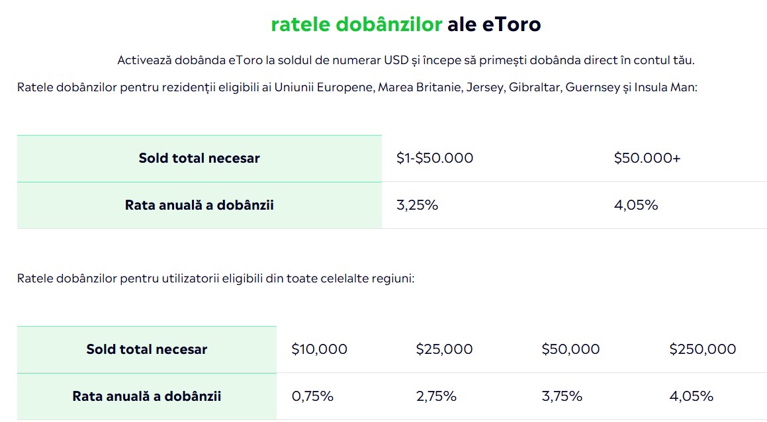Click the "$50.000+" balance cell
The height and width of the screenshot is (422, 767).
pyautogui.click(x=647, y=158)
